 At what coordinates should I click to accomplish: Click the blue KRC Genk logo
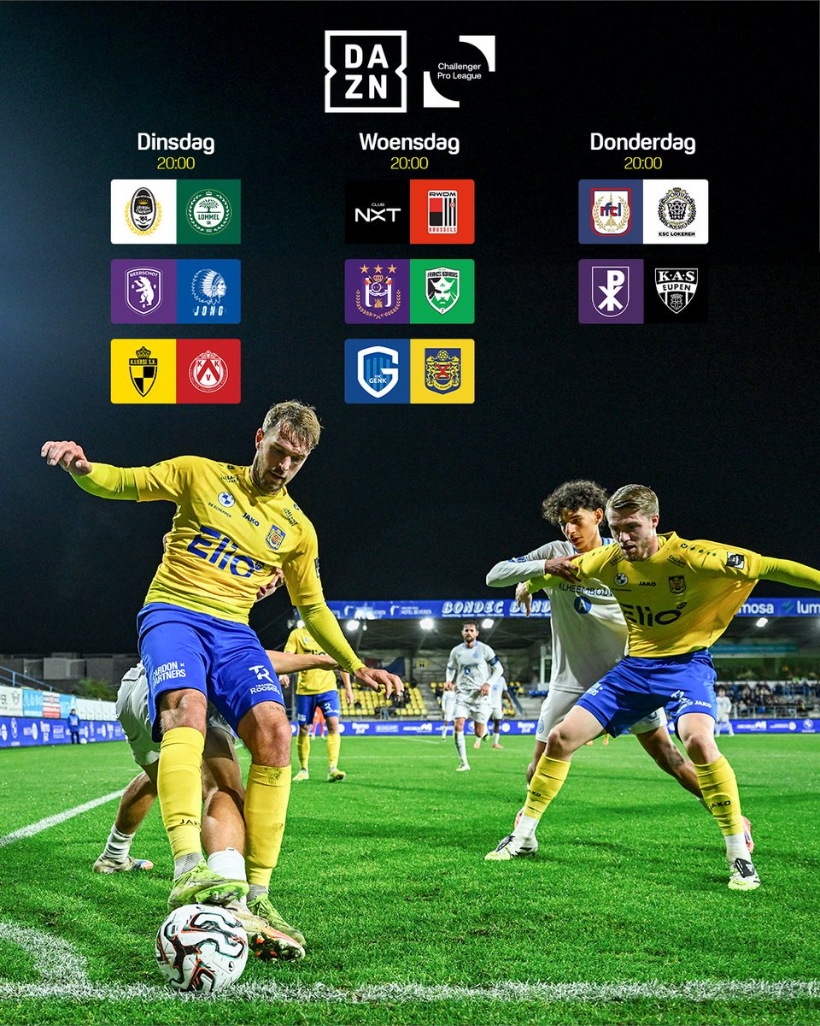(378, 371)
